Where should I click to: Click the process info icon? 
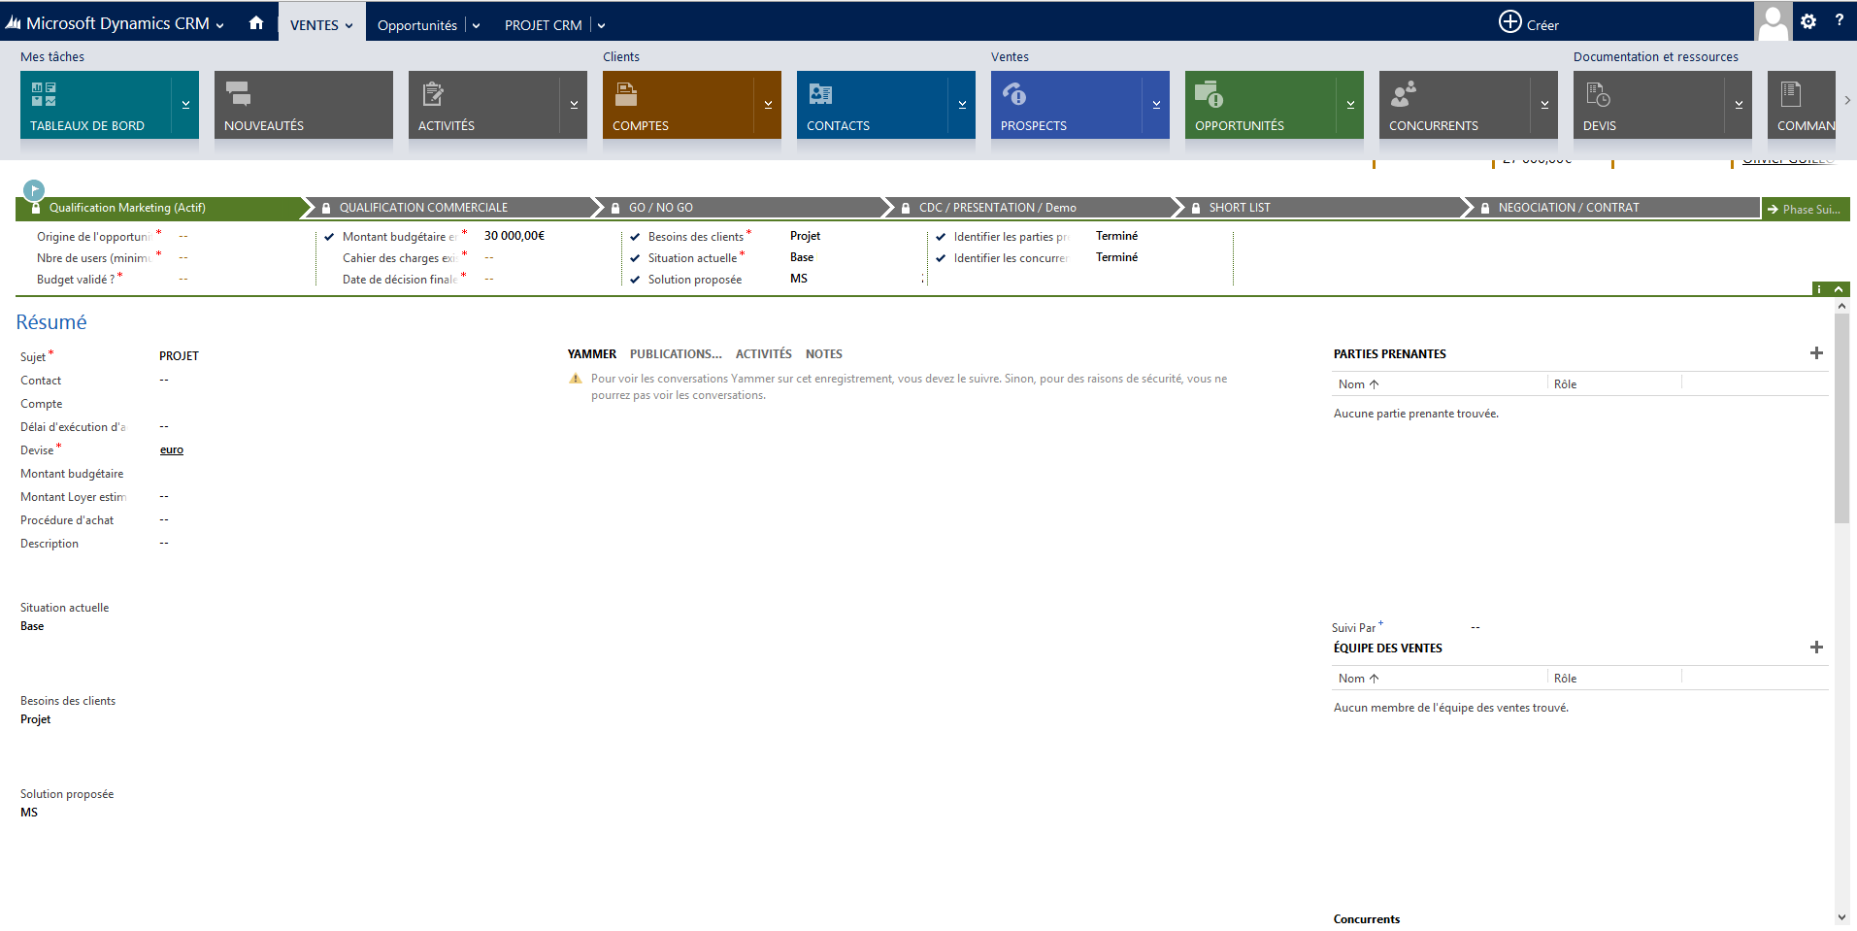[1820, 289]
